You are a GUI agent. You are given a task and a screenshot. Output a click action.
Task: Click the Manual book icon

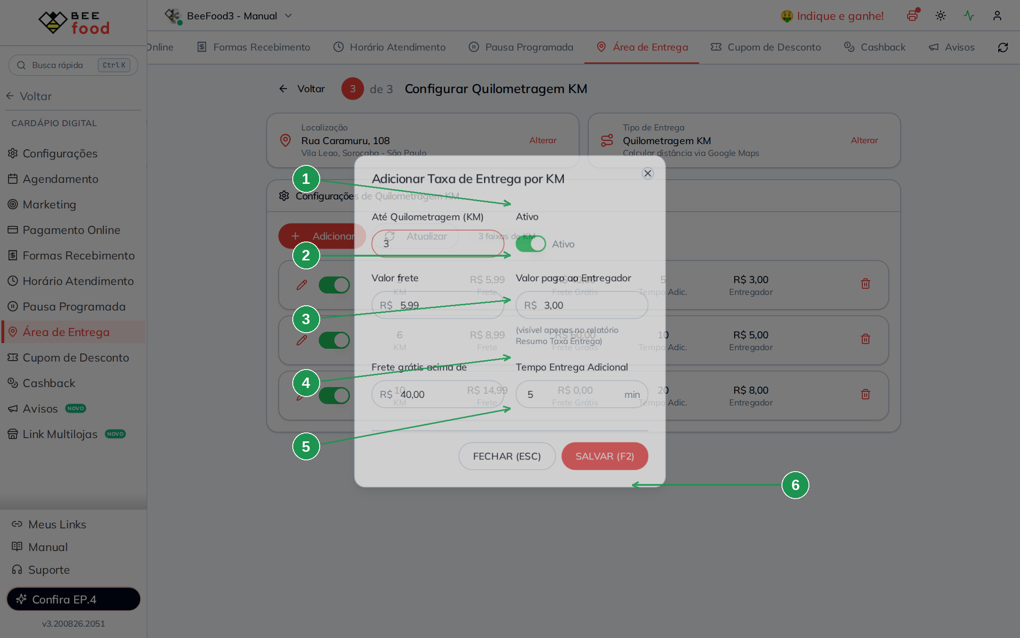[x=17, y=547]
